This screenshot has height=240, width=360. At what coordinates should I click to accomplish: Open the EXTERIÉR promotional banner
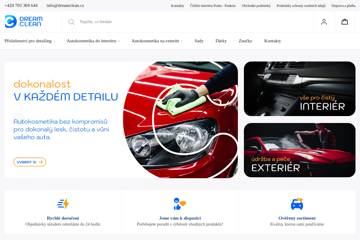300,150
